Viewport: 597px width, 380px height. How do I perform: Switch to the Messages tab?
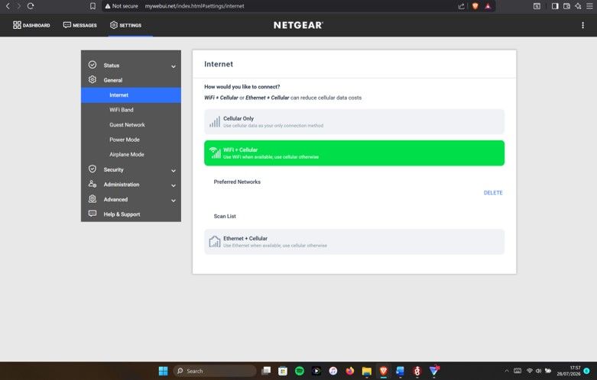coord(80,25)
